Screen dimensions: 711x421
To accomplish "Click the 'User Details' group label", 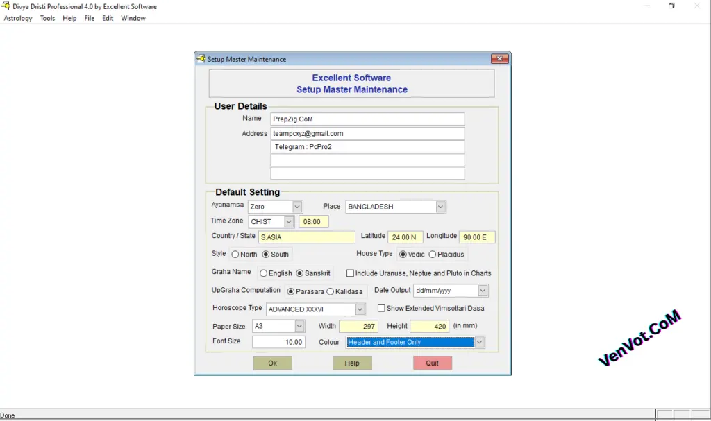I will click(240, 106).
